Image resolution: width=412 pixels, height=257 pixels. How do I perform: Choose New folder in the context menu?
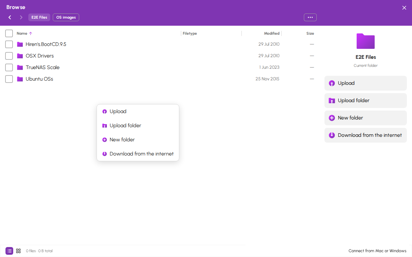138,140
